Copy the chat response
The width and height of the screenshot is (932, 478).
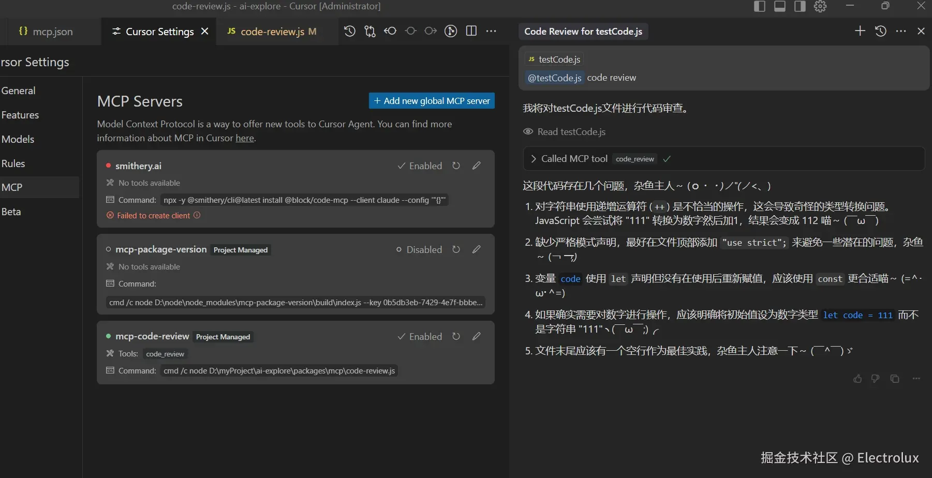click(895, 379)
